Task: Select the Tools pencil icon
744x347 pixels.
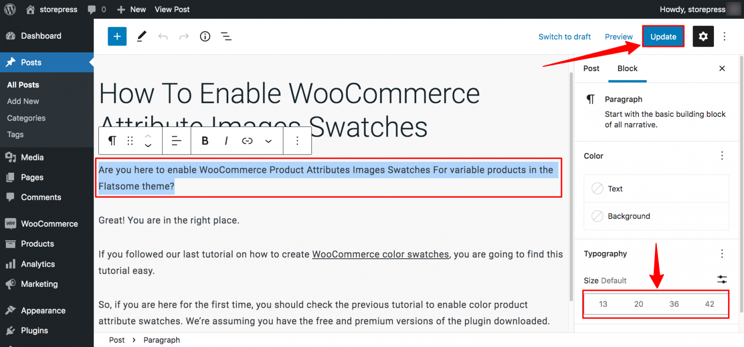Action: [141, 36]
